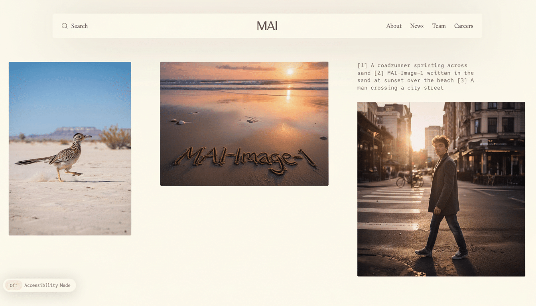This screenshot has height=306, width=536.
Task: Open the About page
Action: click(x=394, y=25)
